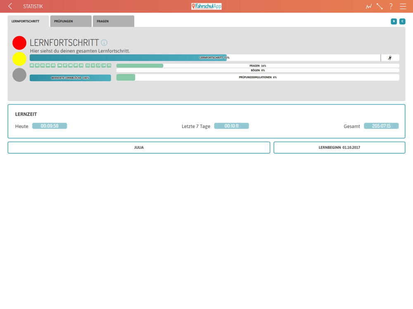Open the hamburger menu
This screenshot has width=413, height=309.
tap(403, 6)
